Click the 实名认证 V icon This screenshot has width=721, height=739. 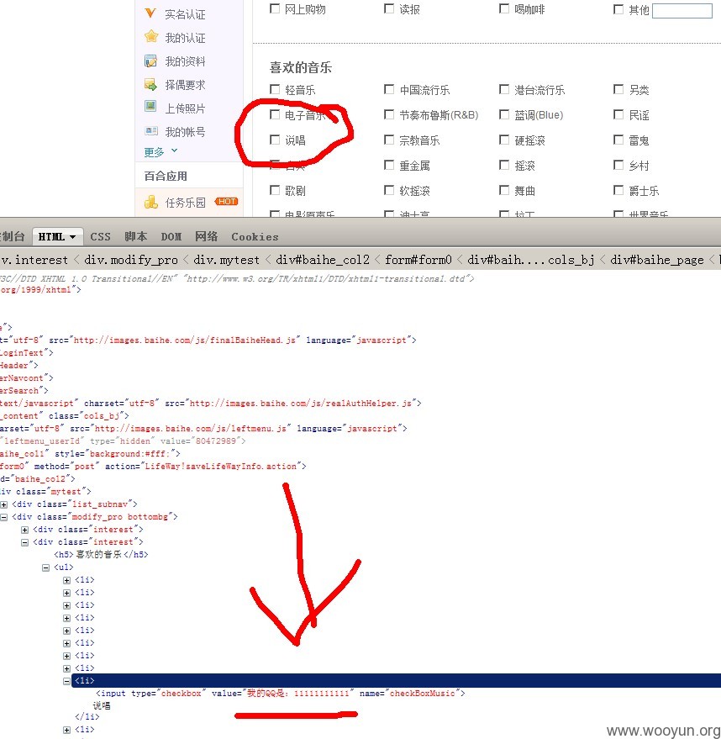click(x=150, y=13)
